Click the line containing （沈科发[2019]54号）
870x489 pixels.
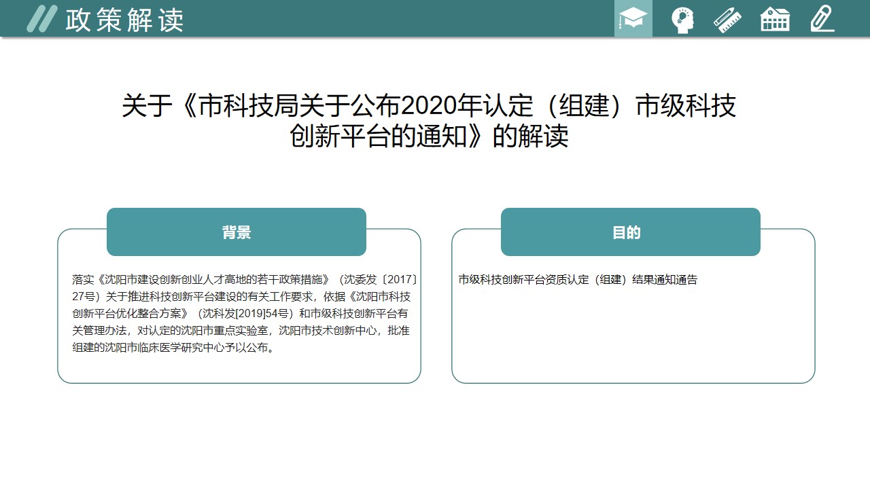pos(241,314)
